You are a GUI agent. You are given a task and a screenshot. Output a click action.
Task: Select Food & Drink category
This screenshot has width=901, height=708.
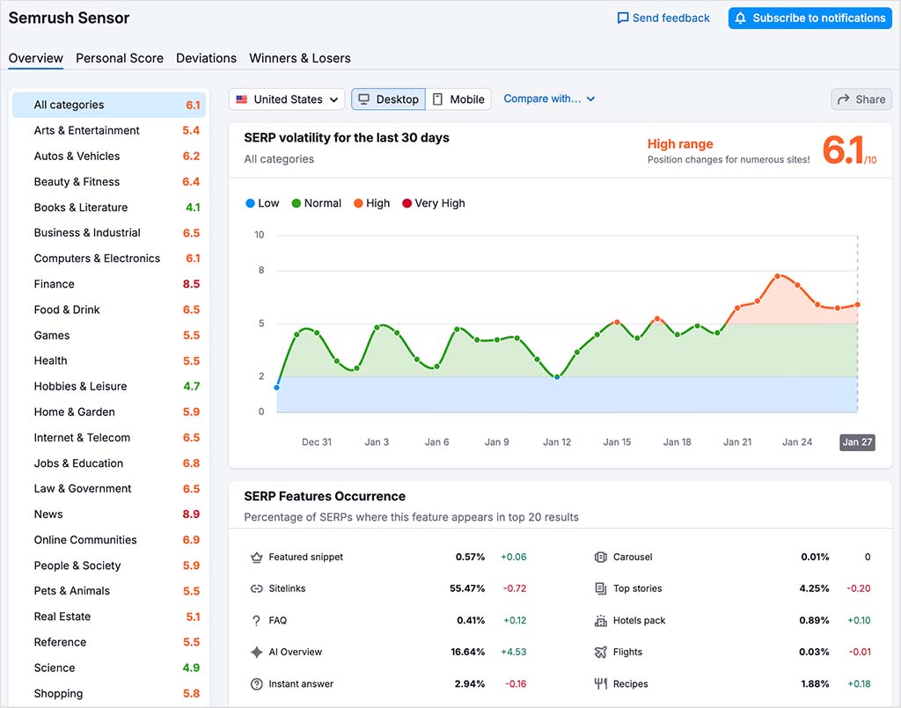109,310
